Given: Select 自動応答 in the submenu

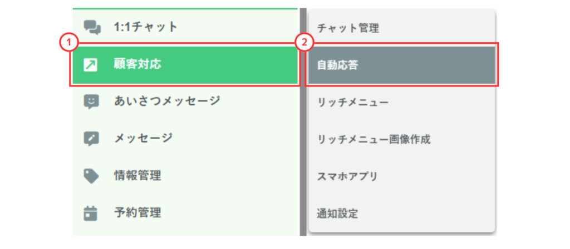Looking at the screenshot, I should [x=337, y=65].
